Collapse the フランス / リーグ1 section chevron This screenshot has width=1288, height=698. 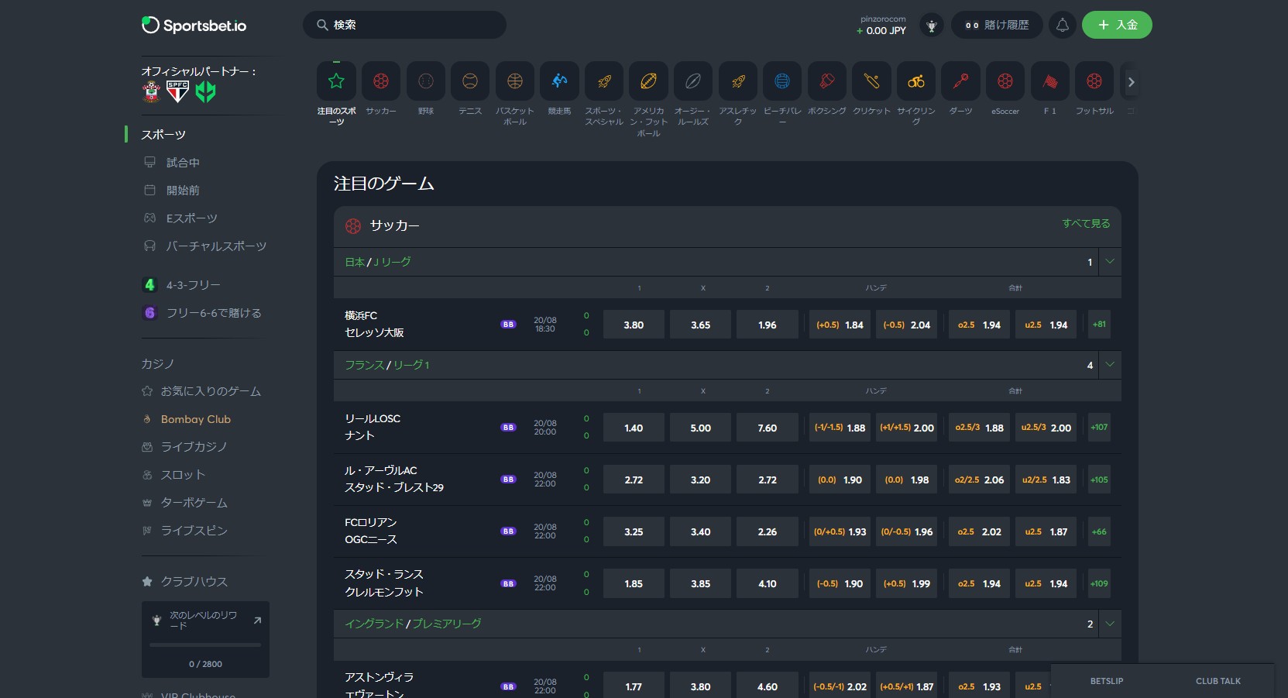[x=1110, y=365]
